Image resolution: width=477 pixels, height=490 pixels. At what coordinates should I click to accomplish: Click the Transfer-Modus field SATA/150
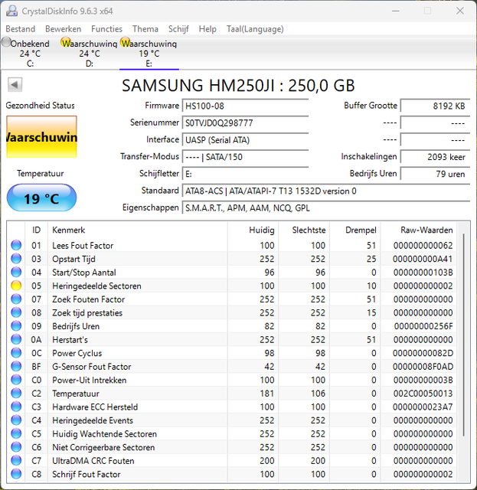[x=245, y=156]
